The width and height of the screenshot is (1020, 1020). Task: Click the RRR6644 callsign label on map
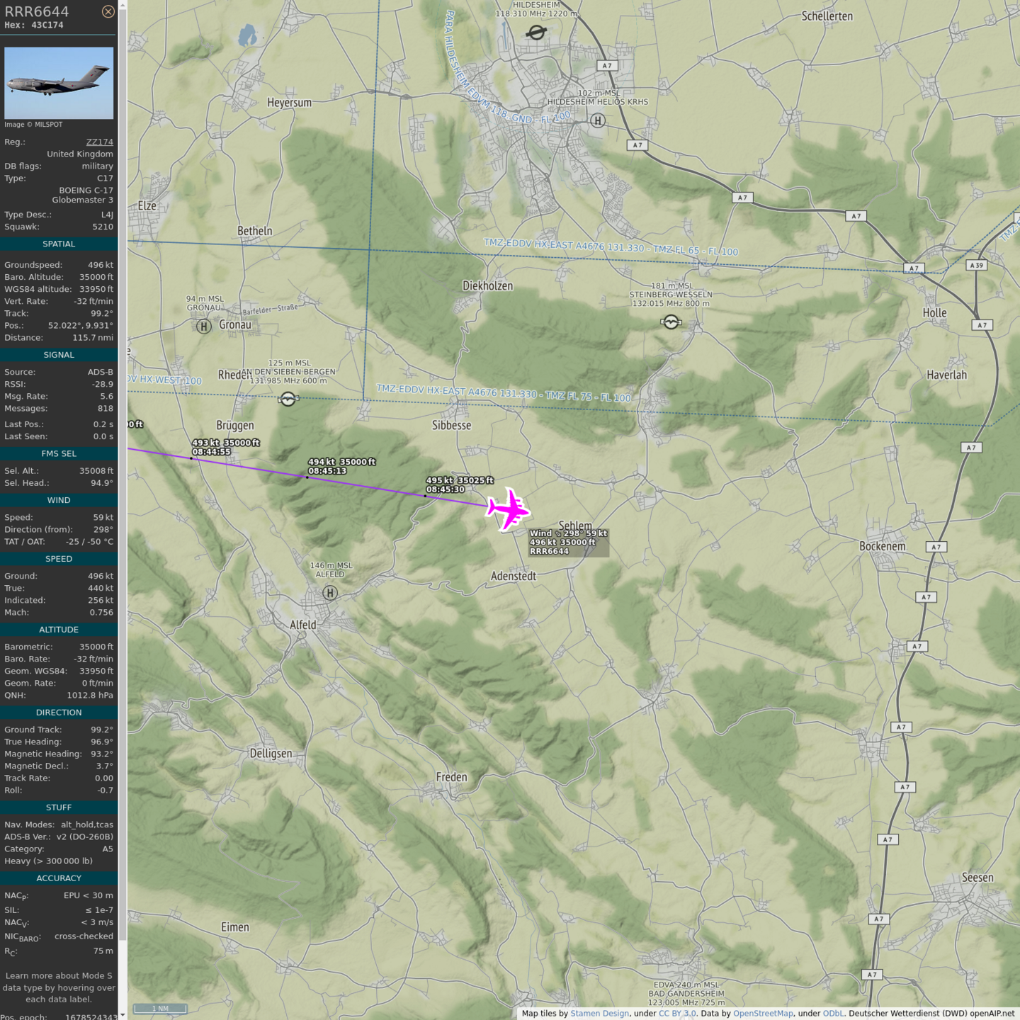point(549,551)
